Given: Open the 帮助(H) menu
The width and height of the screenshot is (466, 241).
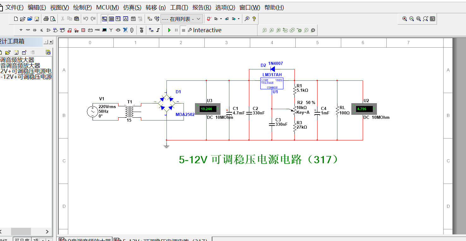Looking at the screenshot, I should 274,8.
